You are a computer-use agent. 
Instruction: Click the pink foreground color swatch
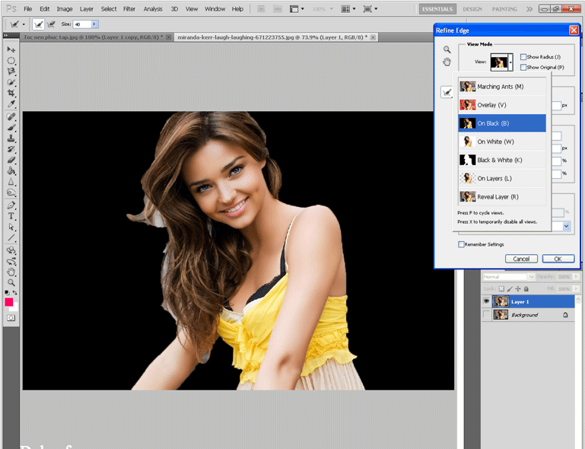(9, 302)
